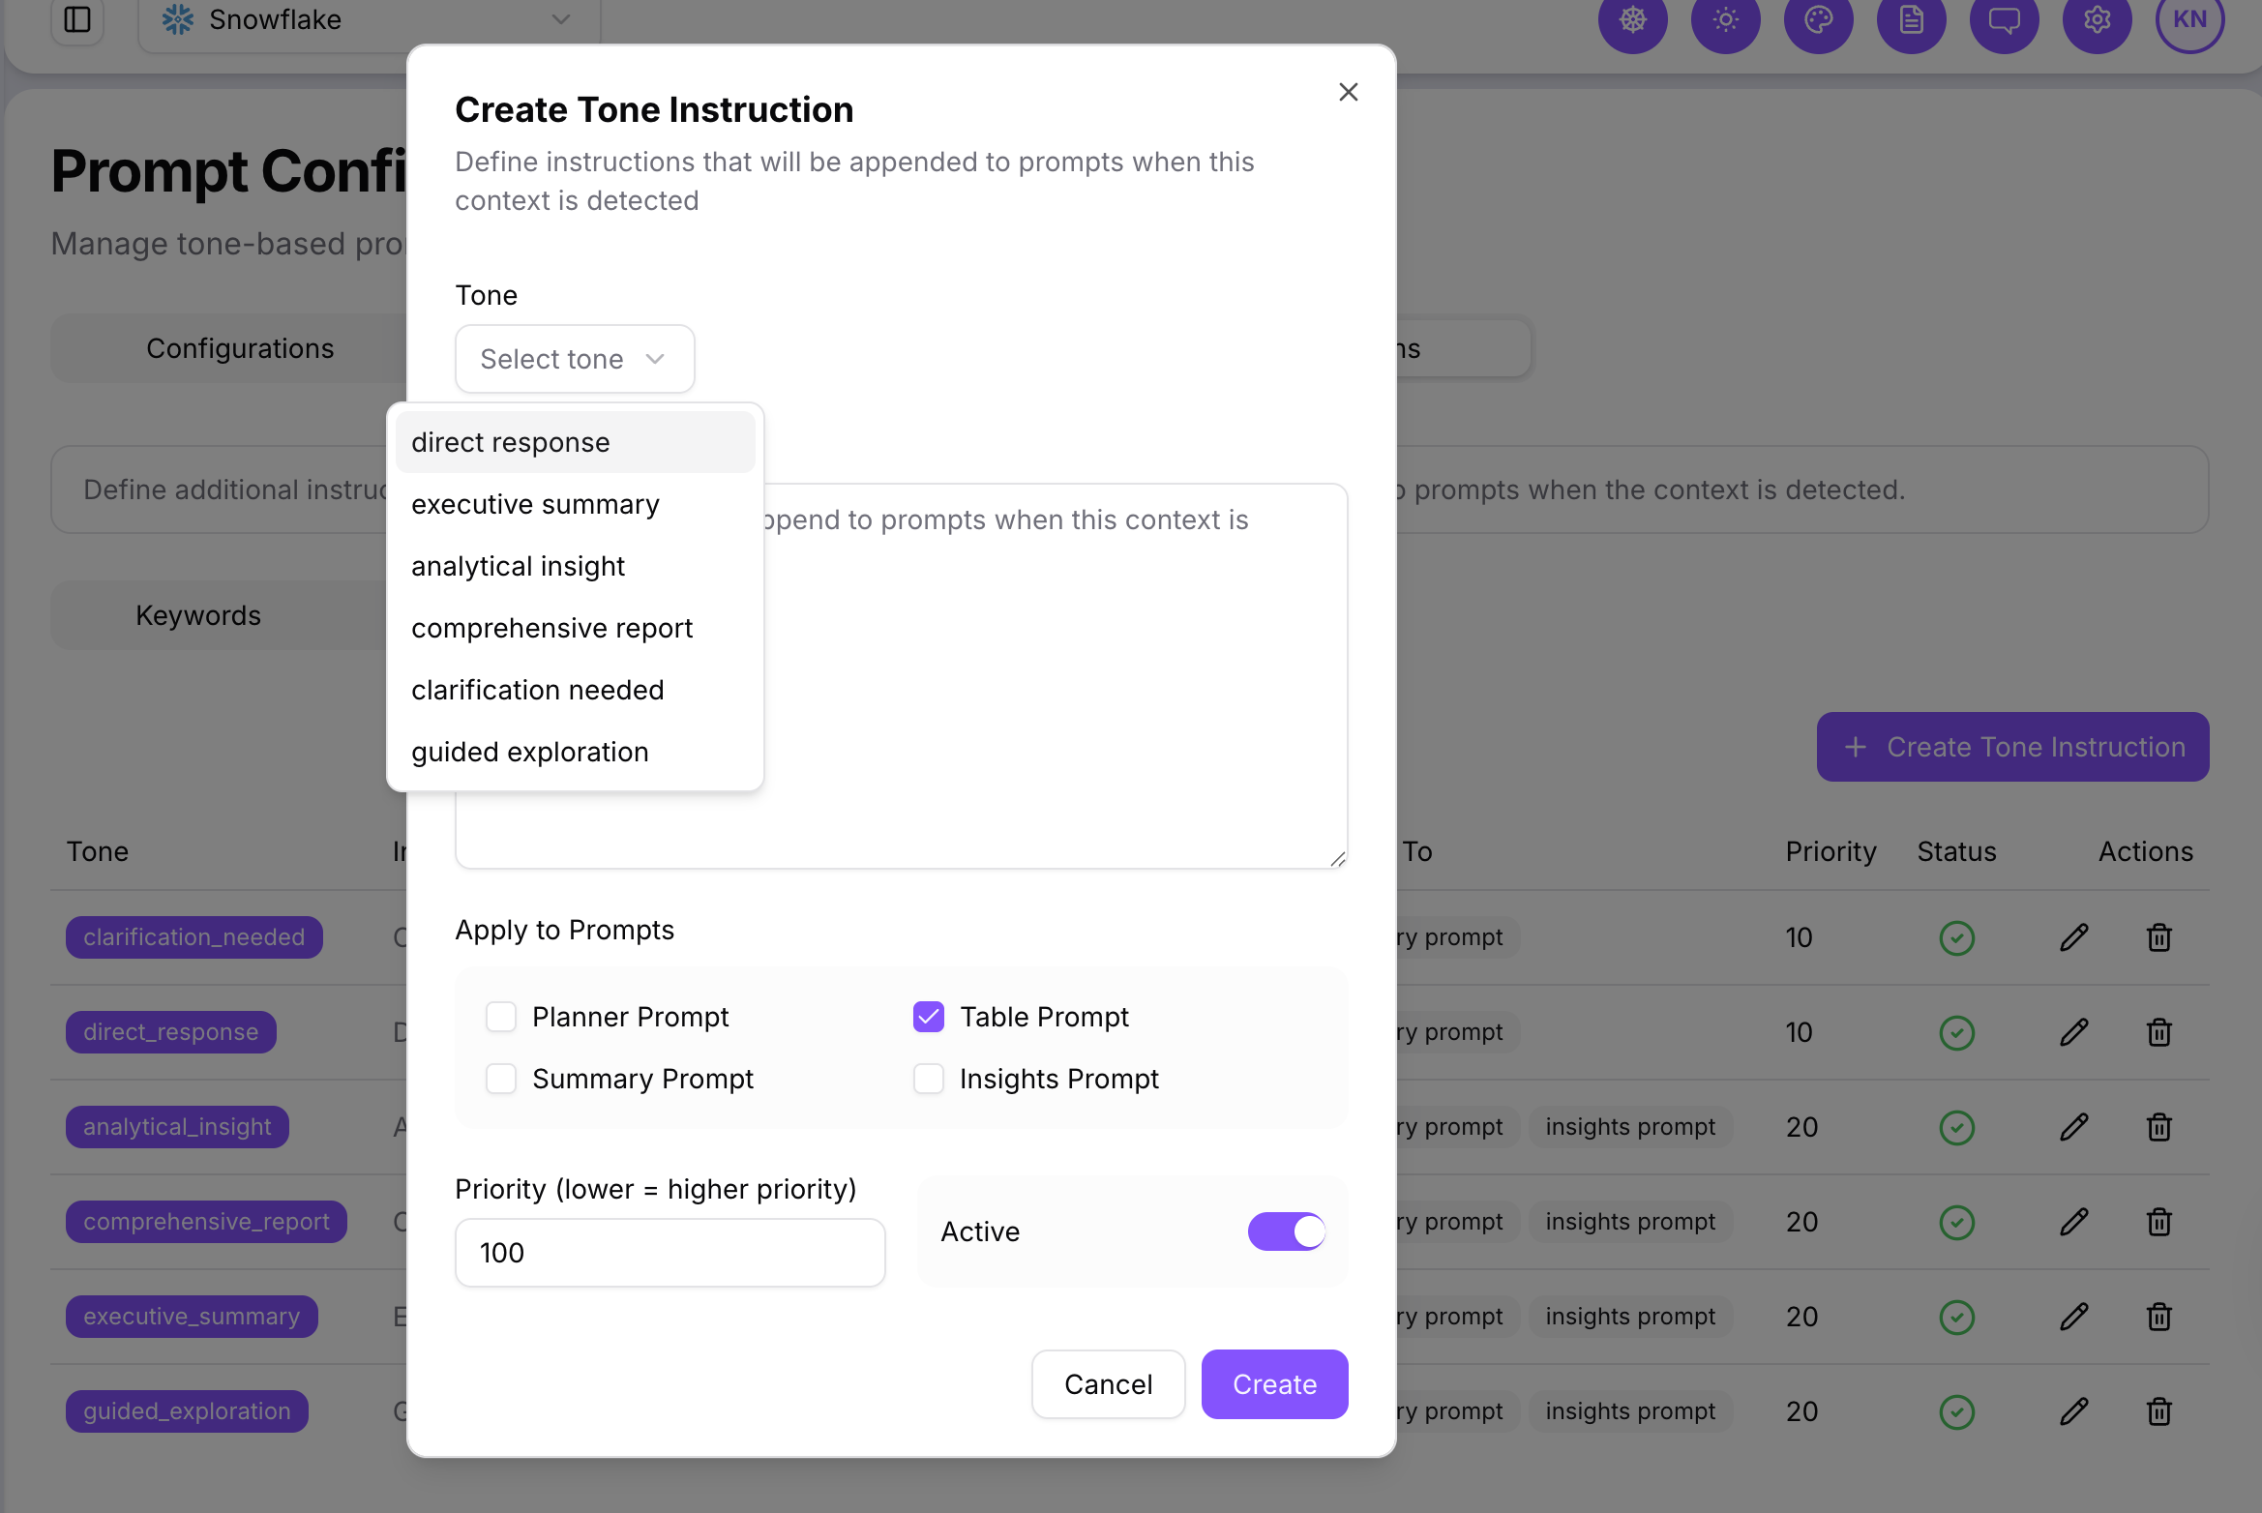Pick analytical insight tone option

[x=518, y=566]
